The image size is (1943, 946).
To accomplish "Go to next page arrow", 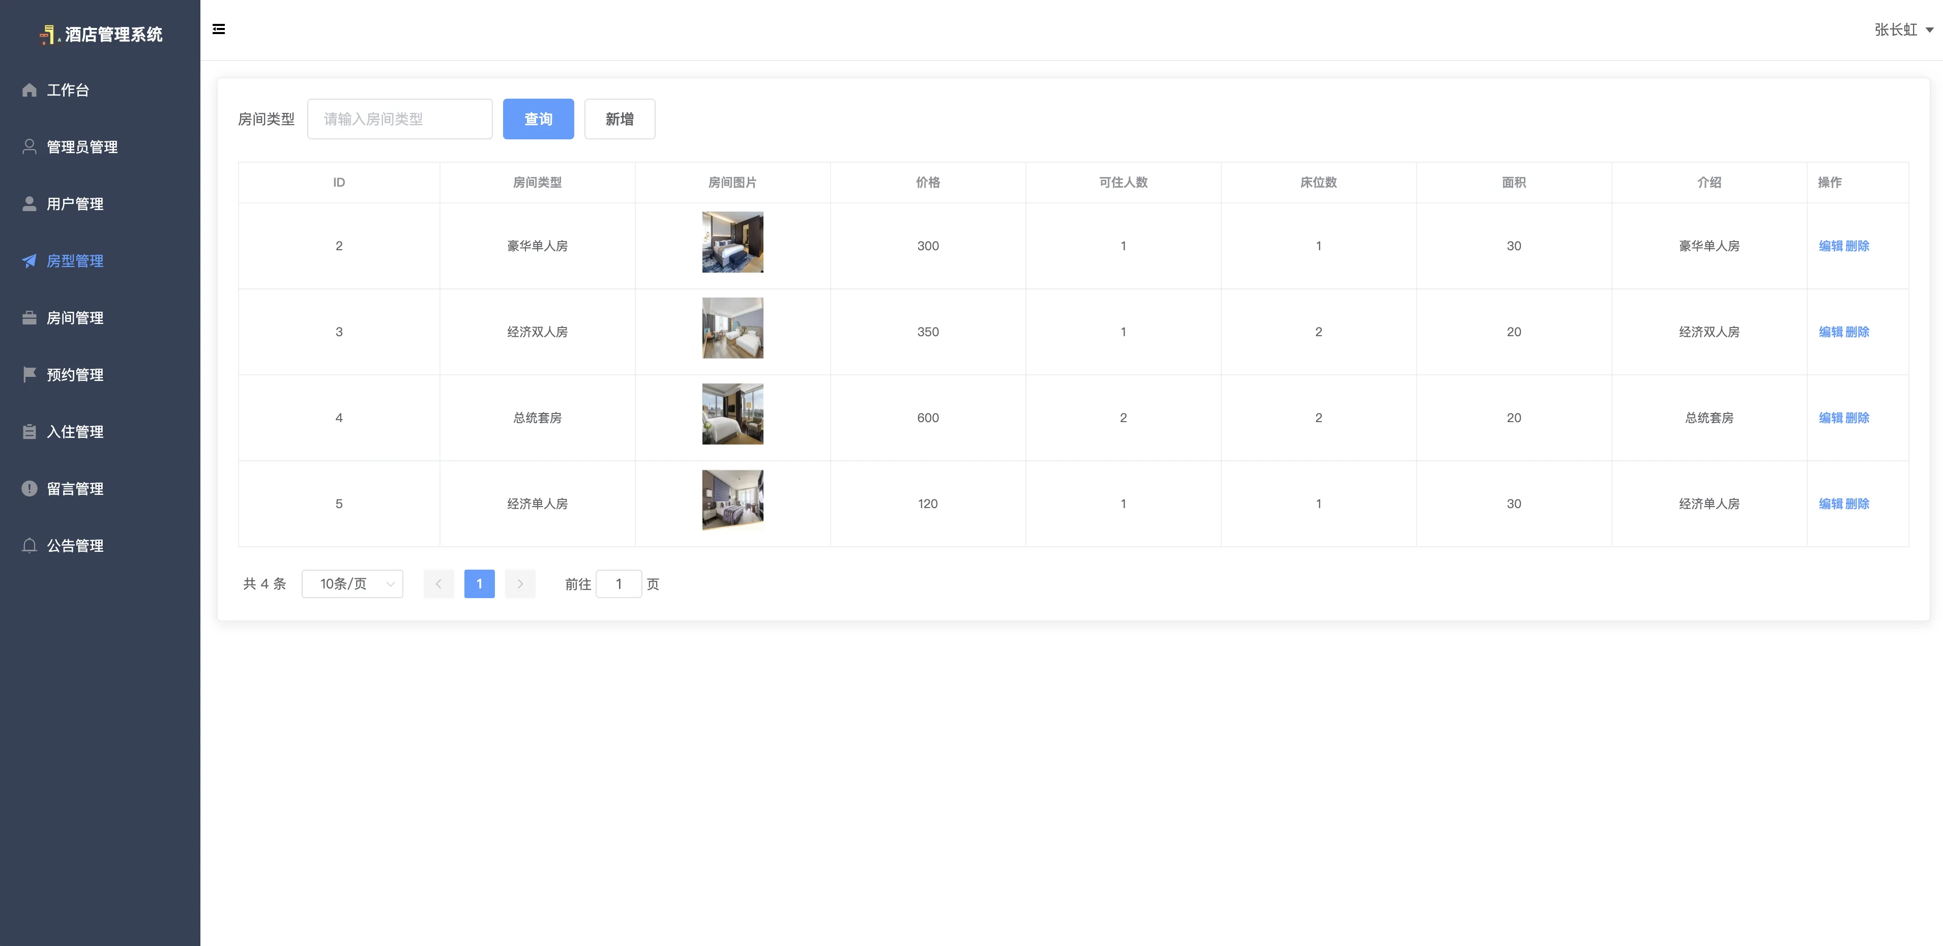I will point(520,584).
